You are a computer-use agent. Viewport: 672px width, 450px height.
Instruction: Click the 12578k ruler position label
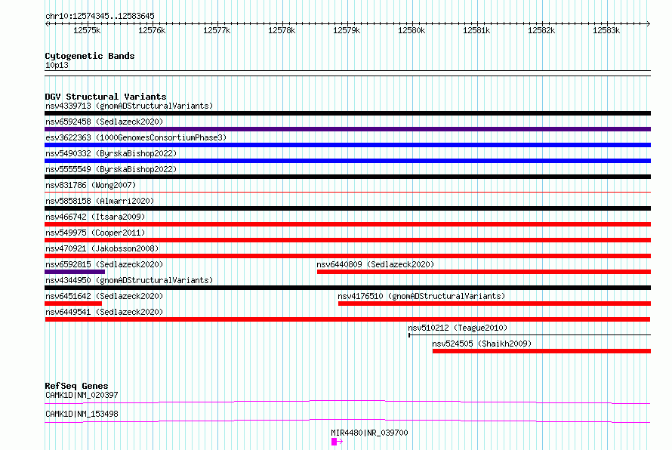tap(282, 30)
